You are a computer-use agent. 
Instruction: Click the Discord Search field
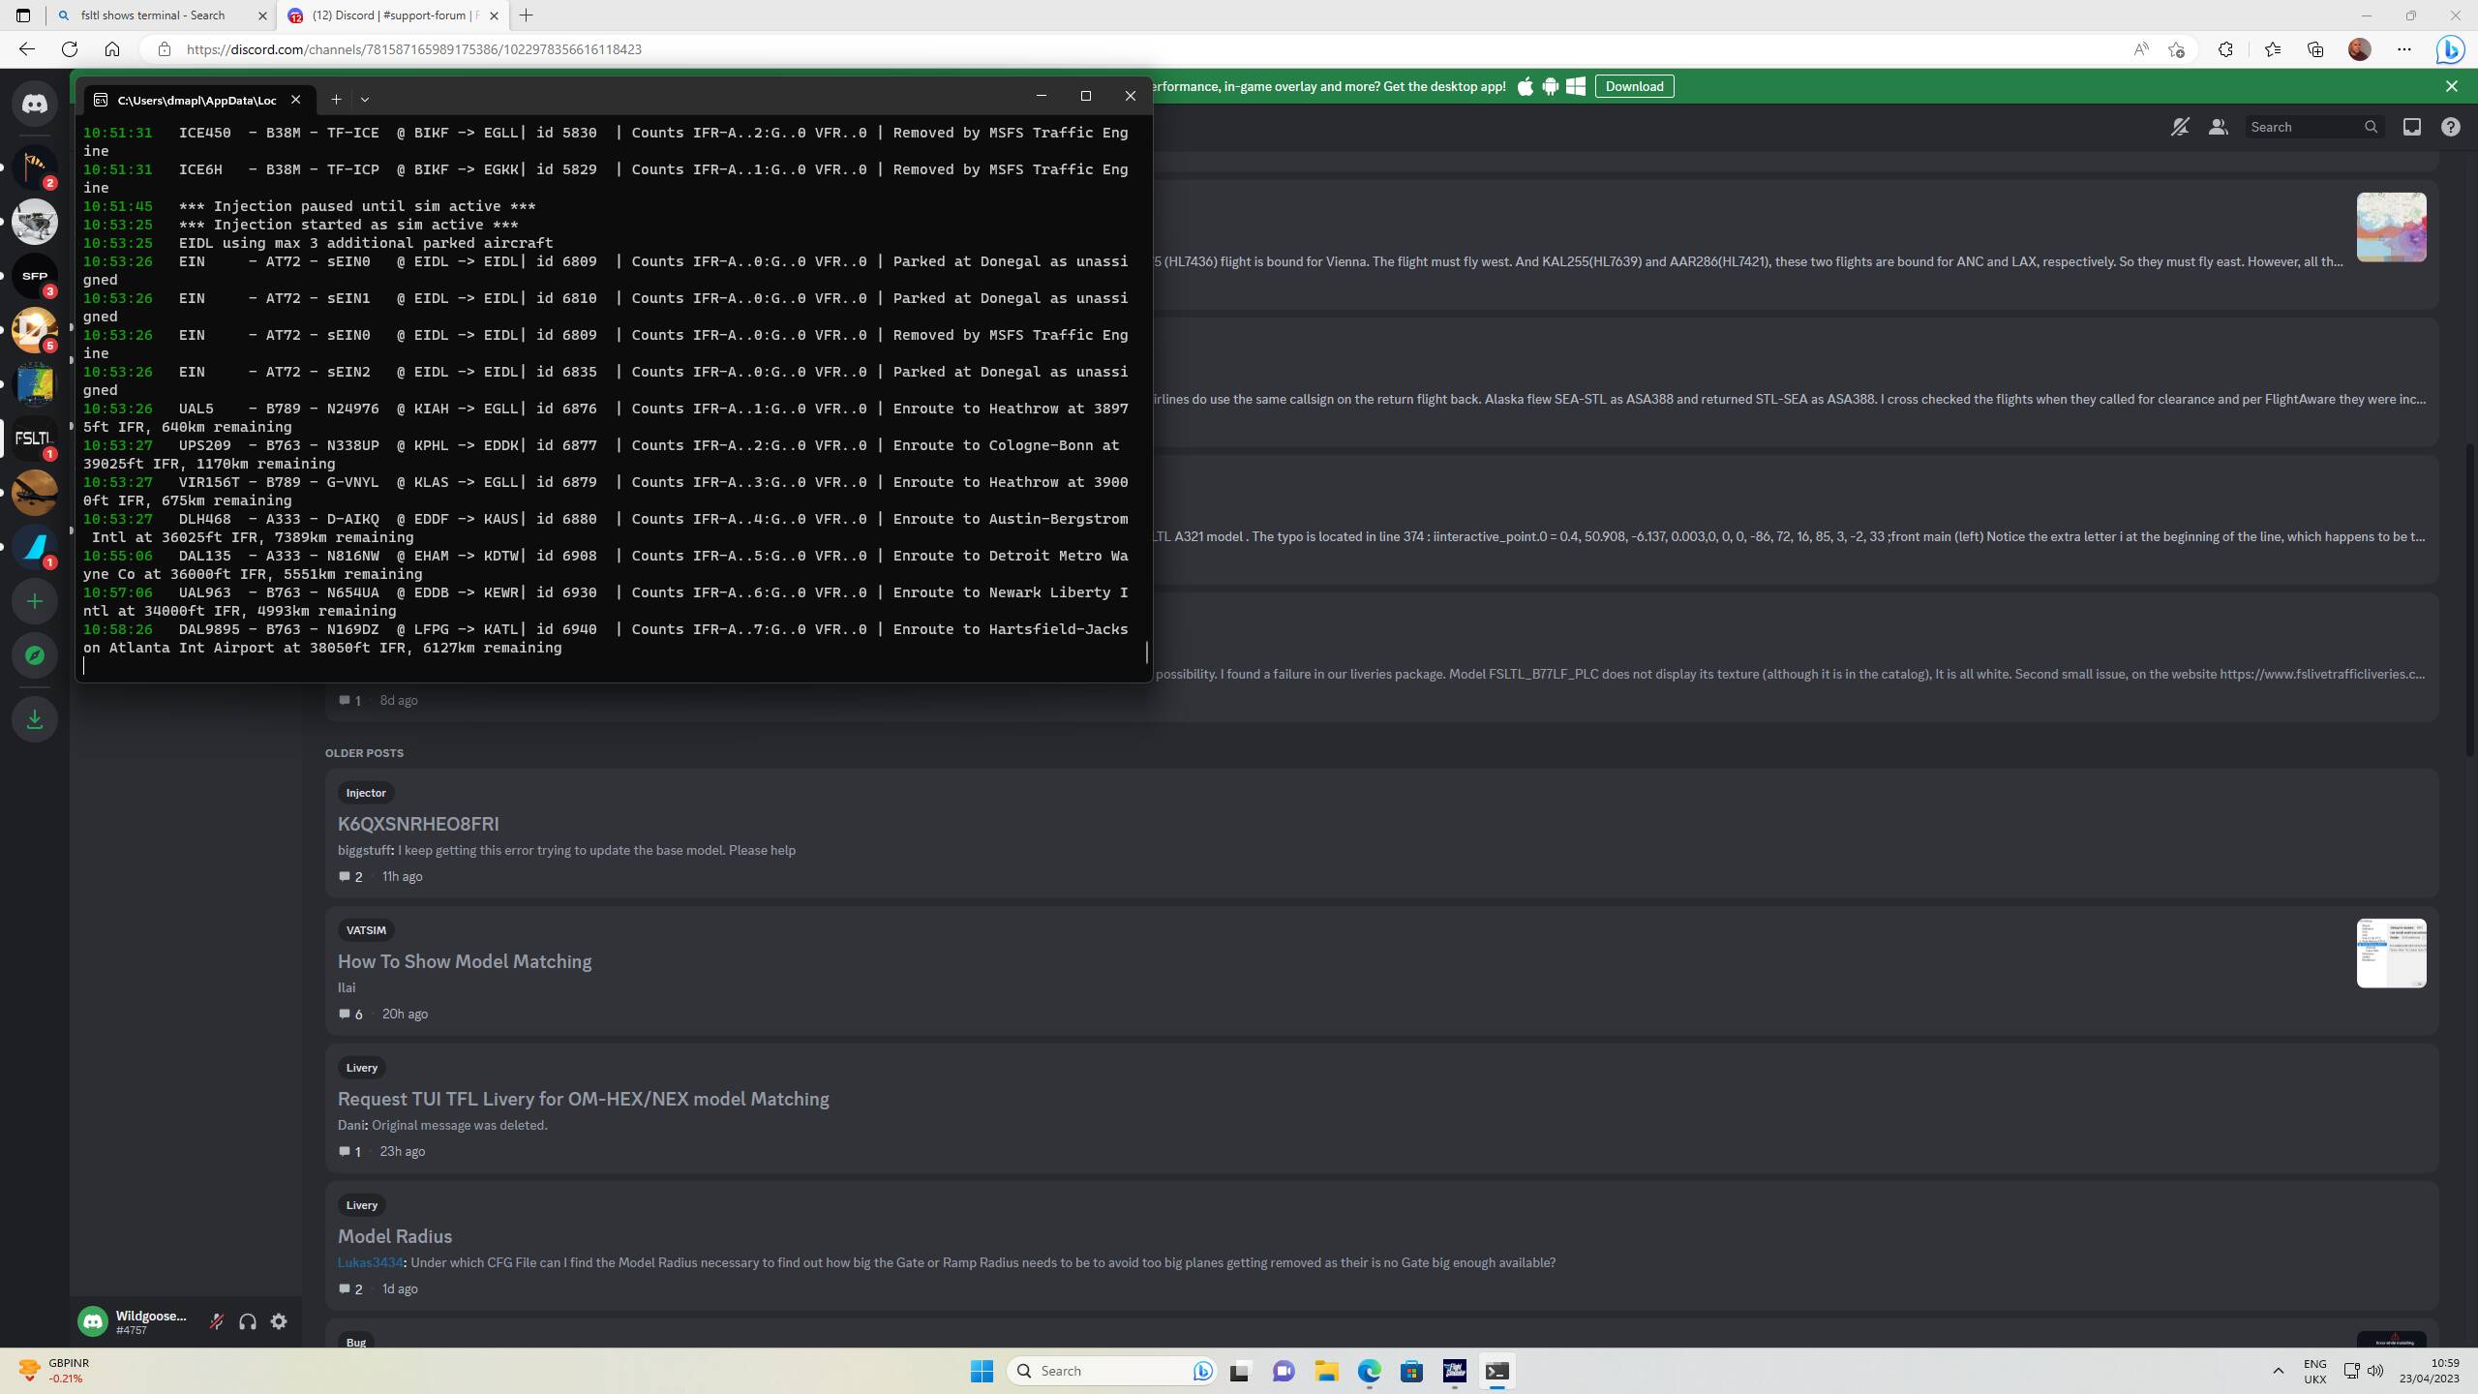coord(2304,127)
